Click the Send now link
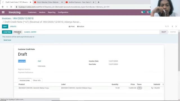Image resolution: width=180 pixels, height=101 pixels. 7,40
